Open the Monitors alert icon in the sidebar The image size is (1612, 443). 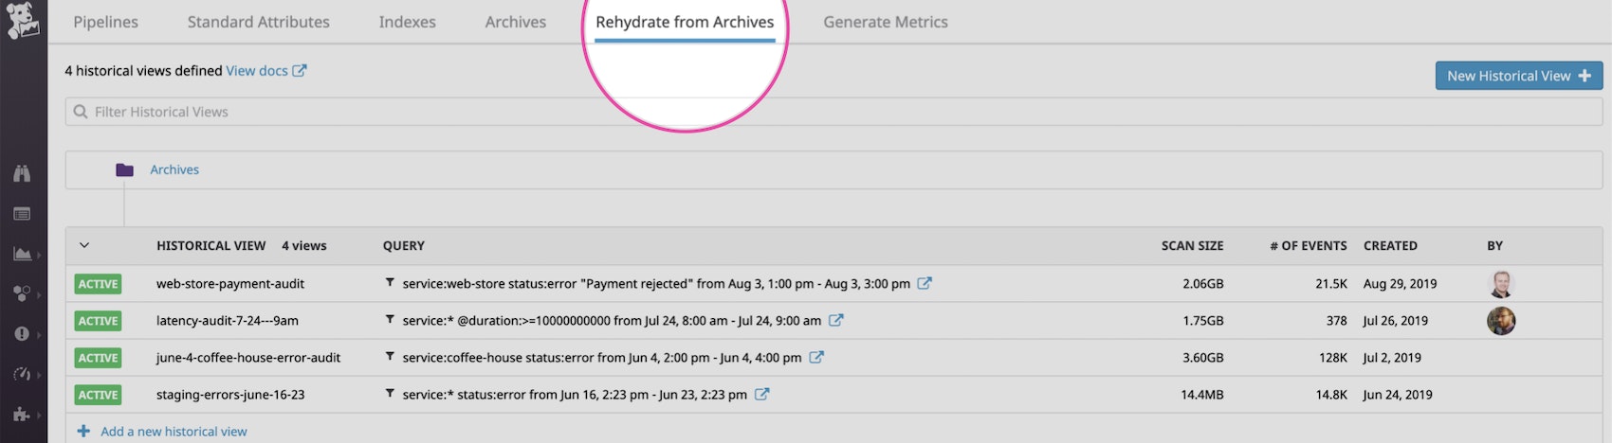click(x=22, y=334)
